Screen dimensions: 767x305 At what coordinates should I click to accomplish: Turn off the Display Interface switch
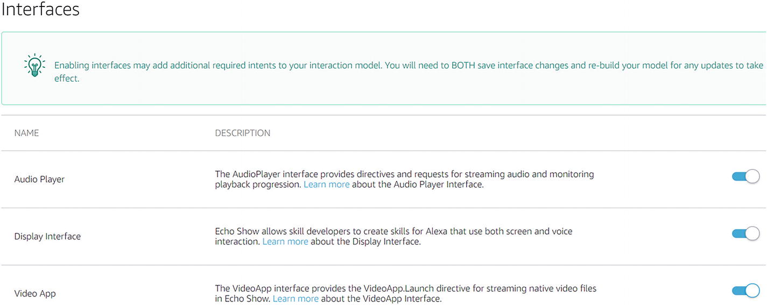(x=745, y=233)
